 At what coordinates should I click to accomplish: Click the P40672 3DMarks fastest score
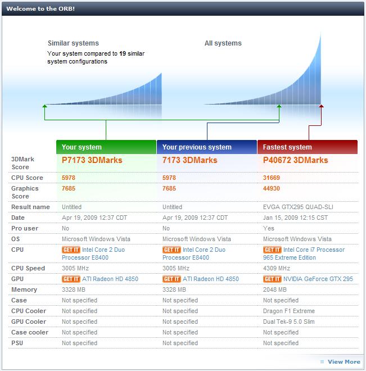(x=296, y=160)
